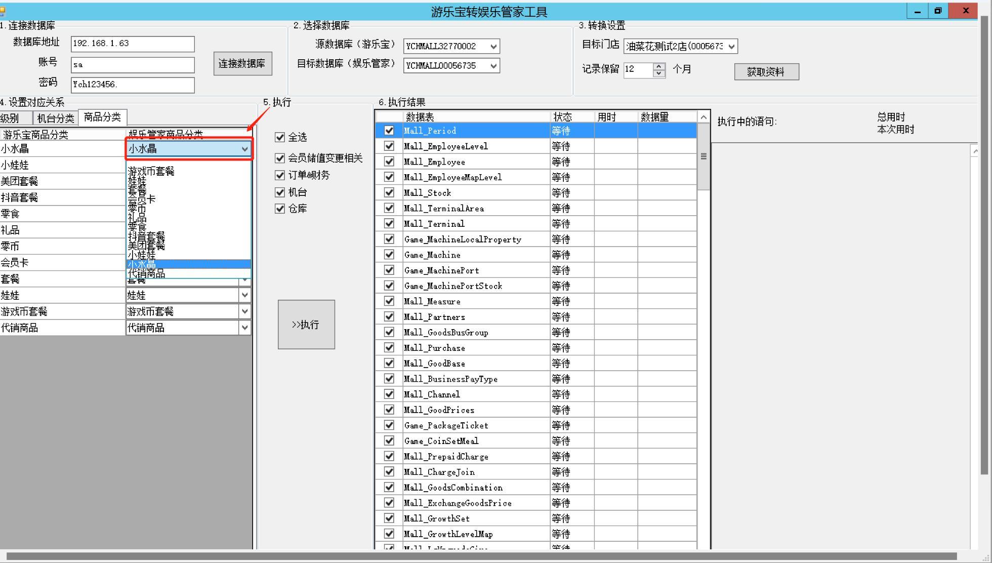Viewport: 992px width, 563px height.
Task: Click the 数据表 column header
Action: click(477, 117)
